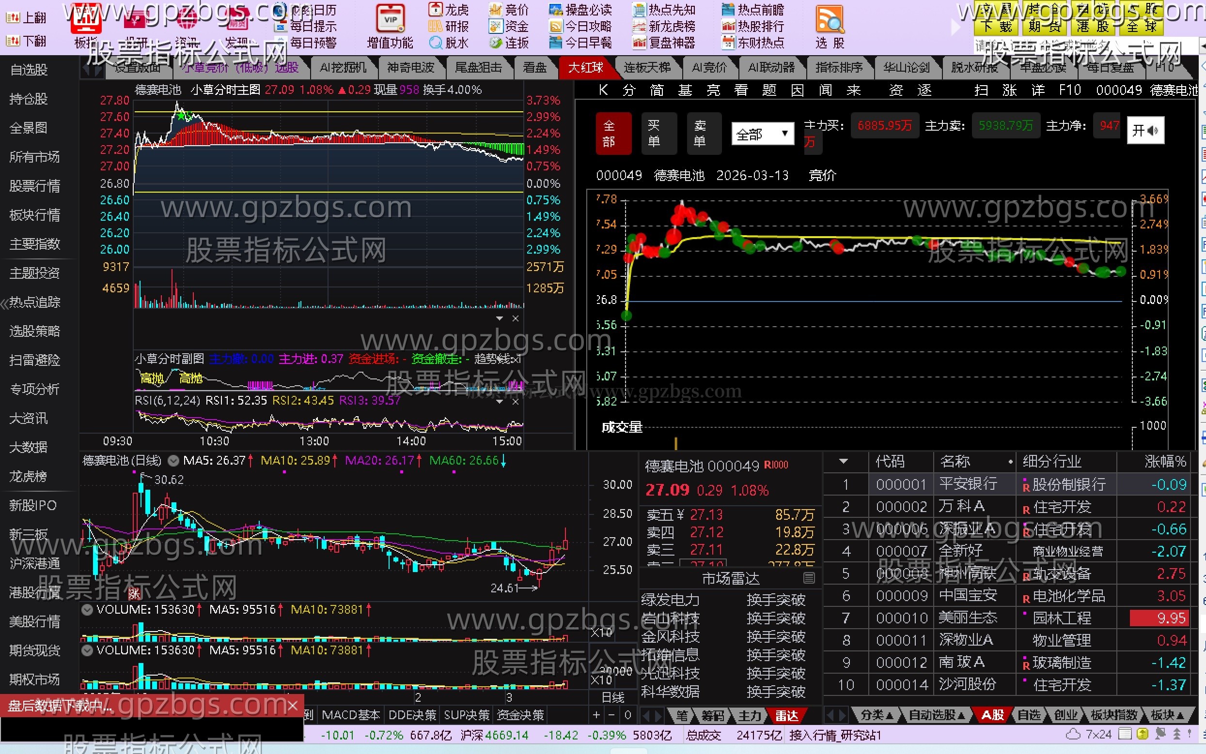Toggle the 开 sound switch button

click(1144, 131)
